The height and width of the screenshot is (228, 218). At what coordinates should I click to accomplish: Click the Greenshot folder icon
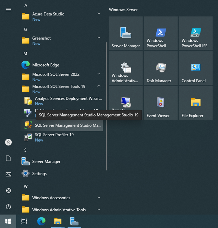[x=26, y=40]
